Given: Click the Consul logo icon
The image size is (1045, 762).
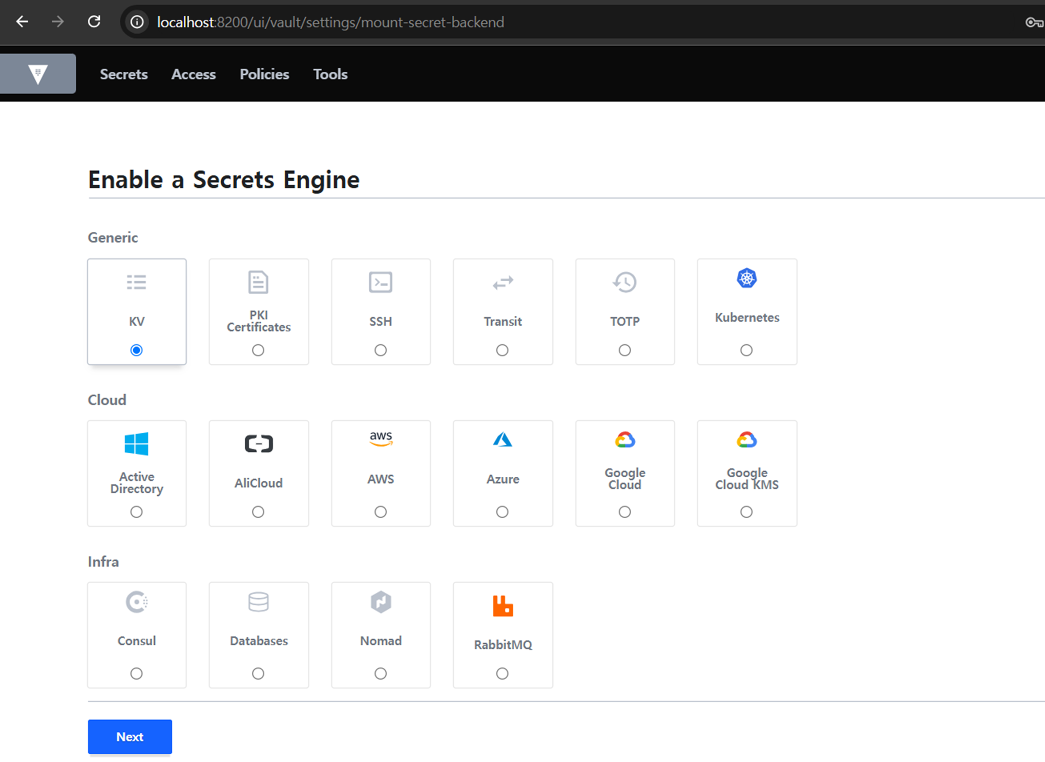Looking at the screenshot, I should 137,602.
